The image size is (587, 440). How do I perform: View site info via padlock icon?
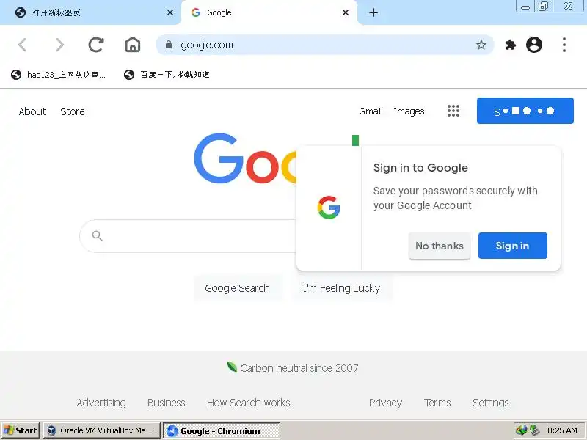tap(169, 45)
